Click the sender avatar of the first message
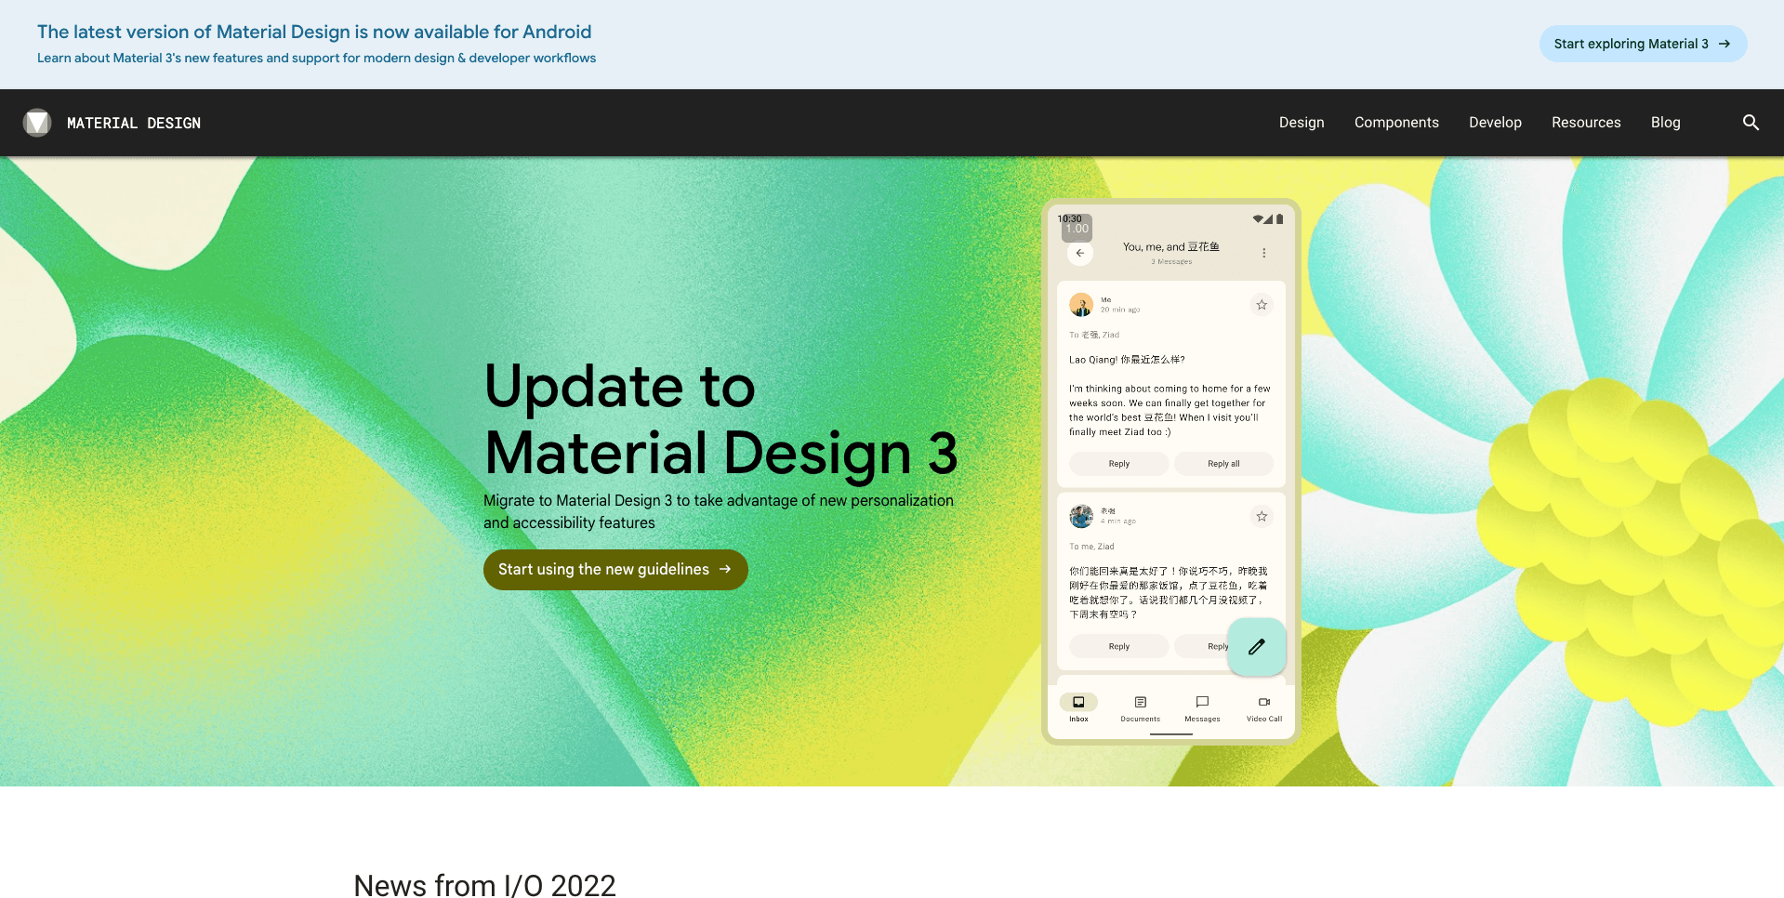The width and height of the screenshot is (1784, 898). 1081,305
